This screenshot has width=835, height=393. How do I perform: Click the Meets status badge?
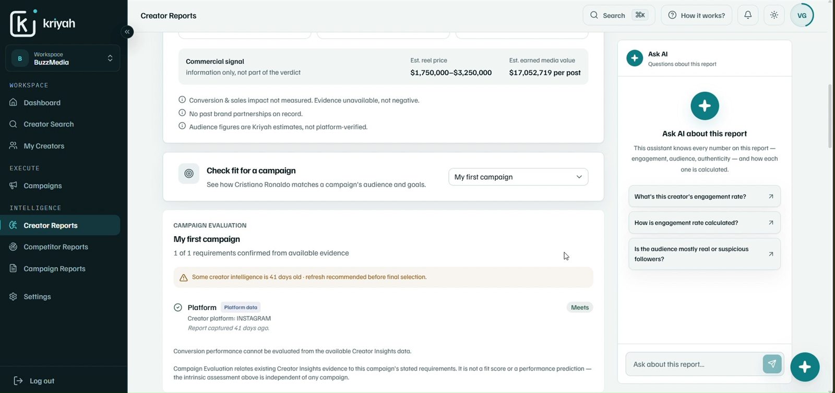(x=580, y=308)
